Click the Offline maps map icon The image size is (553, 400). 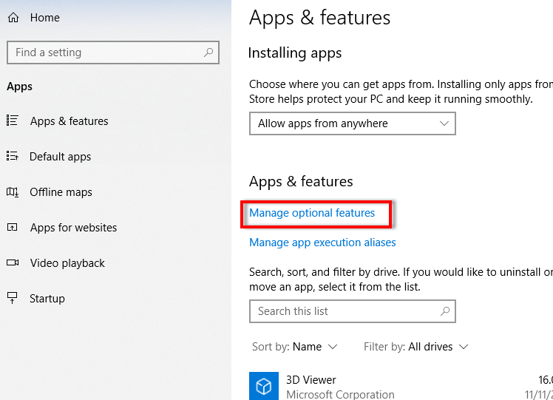(x=13, y=192)
